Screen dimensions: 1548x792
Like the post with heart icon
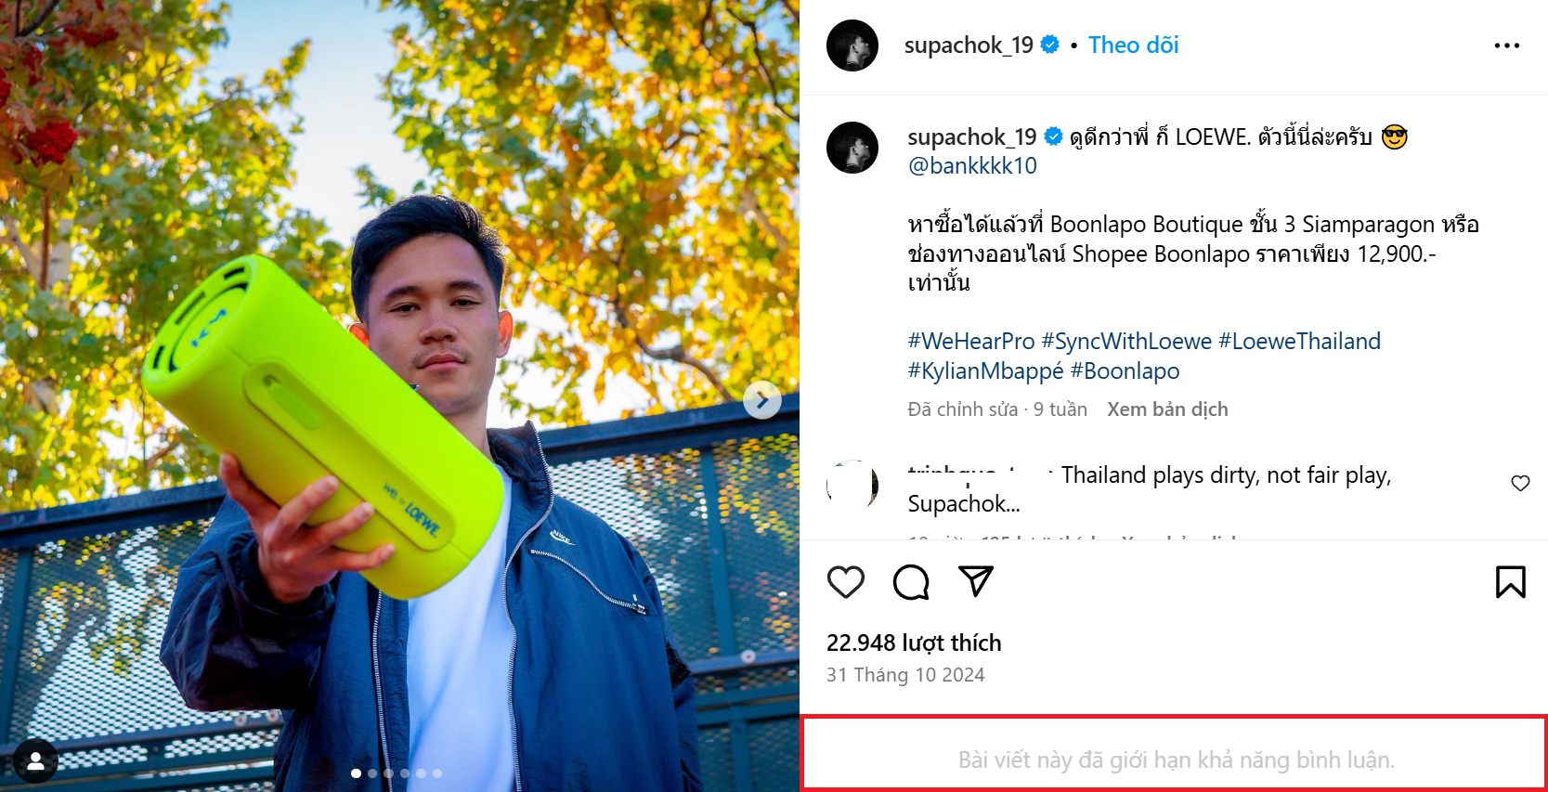coord(845,582)
